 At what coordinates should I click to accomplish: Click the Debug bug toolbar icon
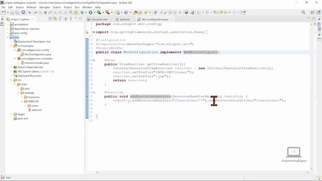82,13
